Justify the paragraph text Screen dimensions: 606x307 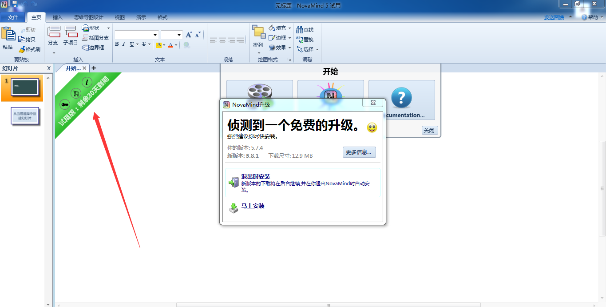[240, 40]
